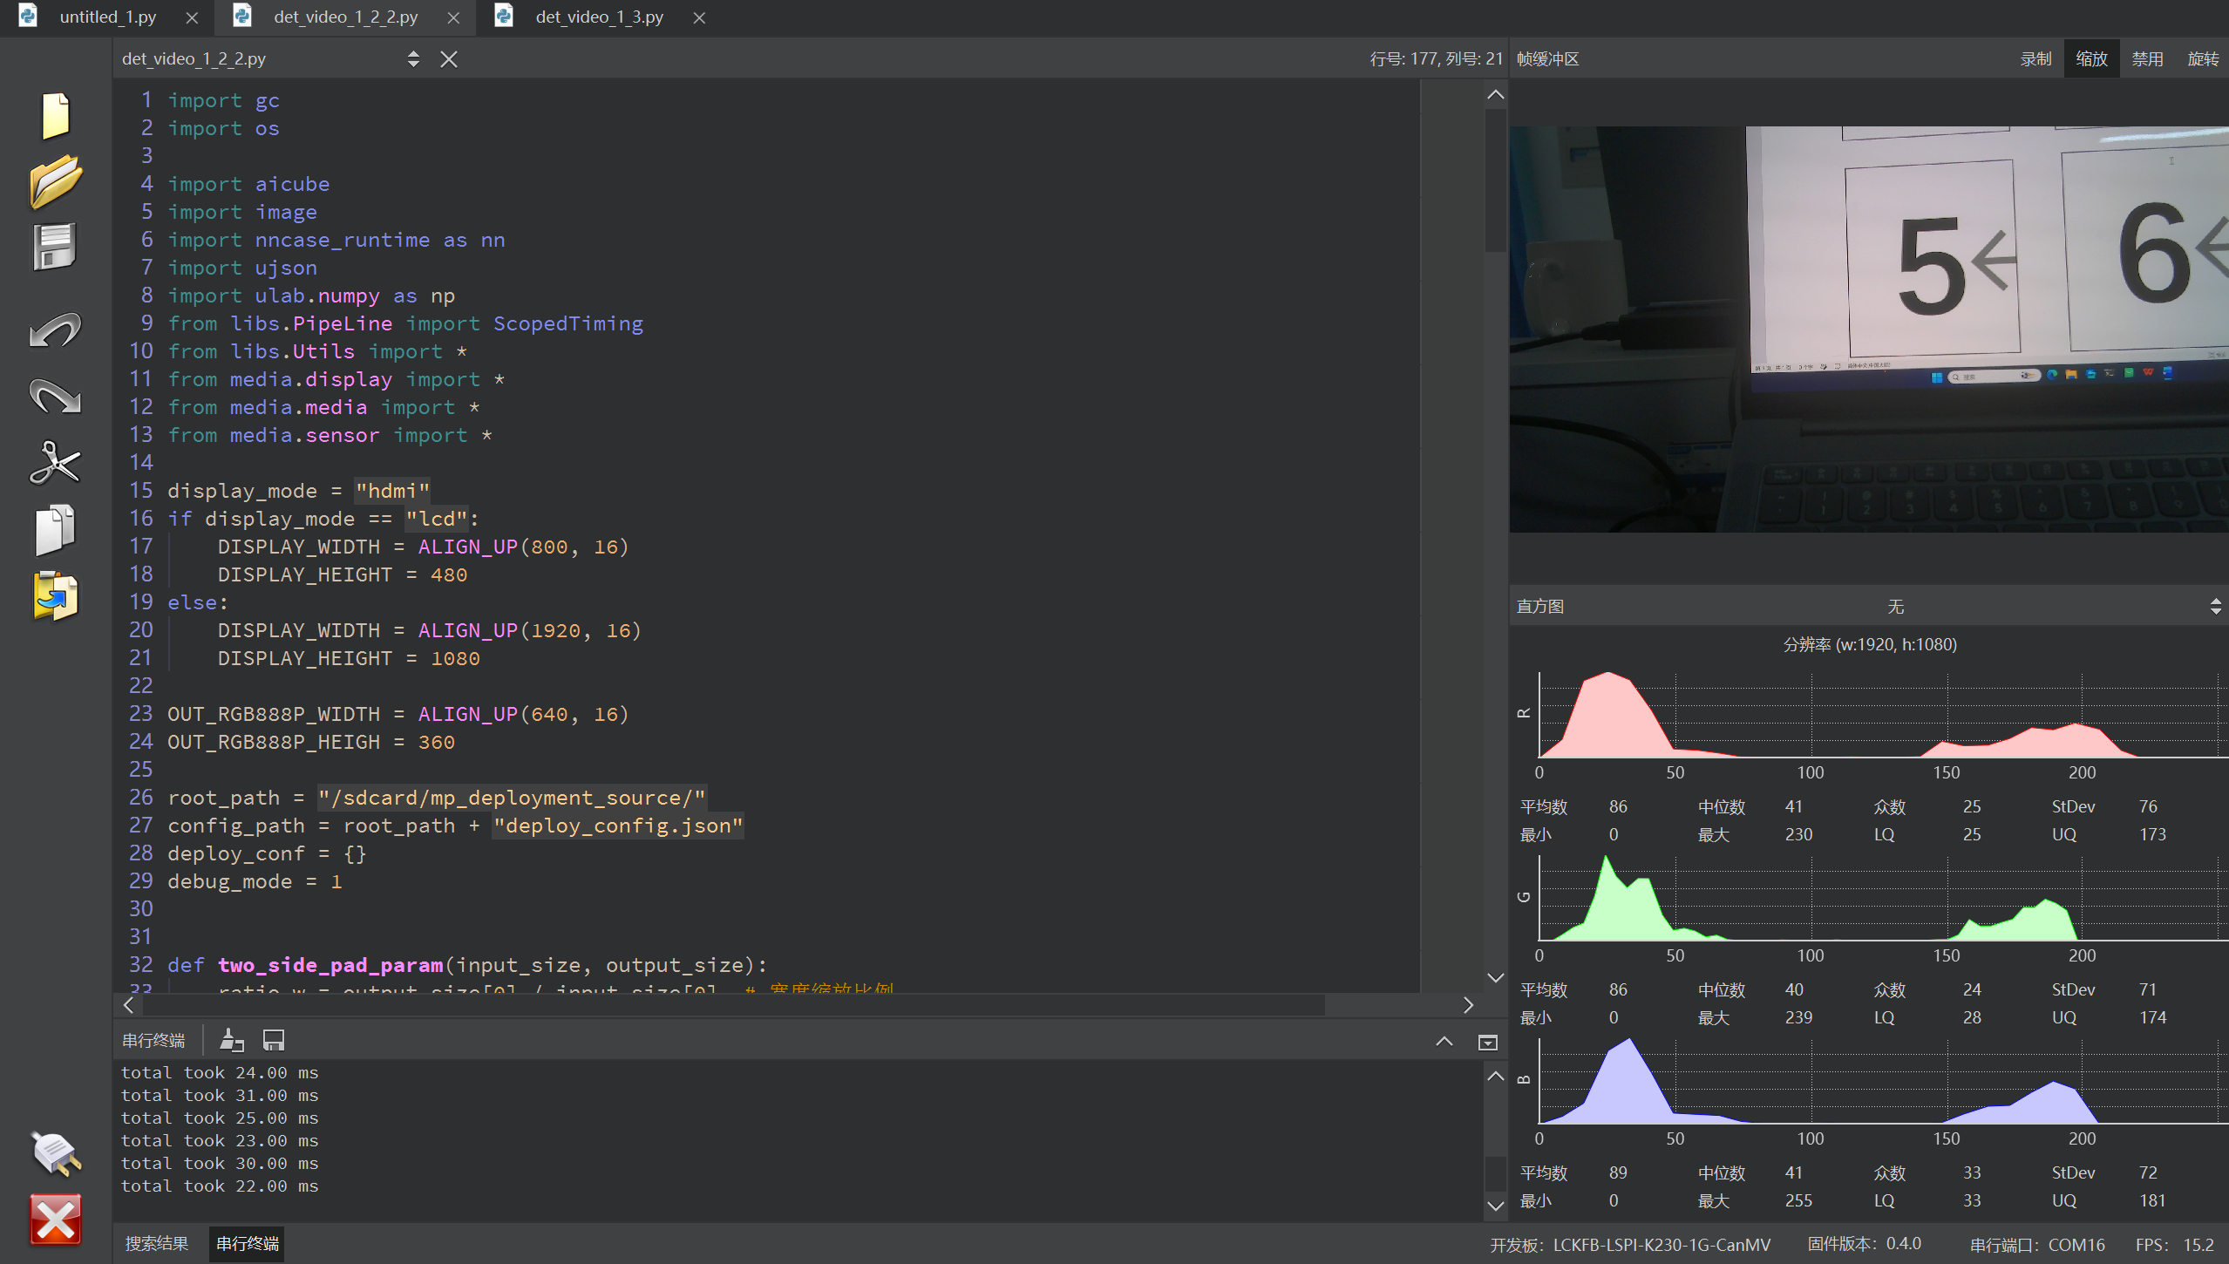The image size is (2229, 1264).
Task: Click line 15 display_mode assignment
Action: pyautogui.click(x=299, y=491)
